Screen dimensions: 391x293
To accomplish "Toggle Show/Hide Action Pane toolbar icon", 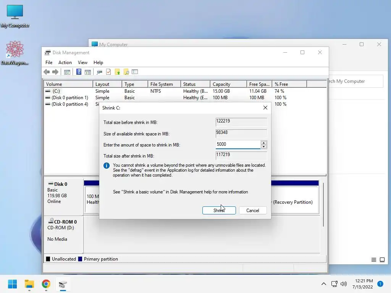I will coord(88,72).
